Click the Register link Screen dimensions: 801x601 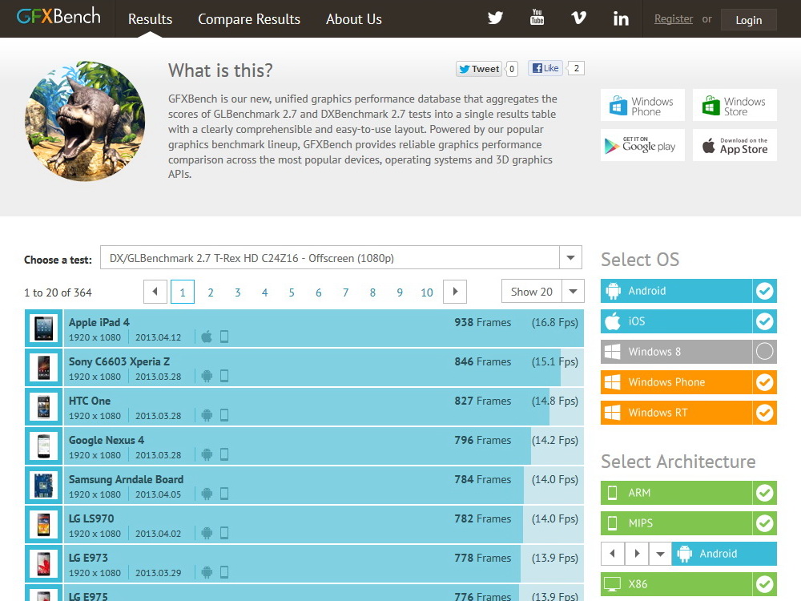point(674,19)
